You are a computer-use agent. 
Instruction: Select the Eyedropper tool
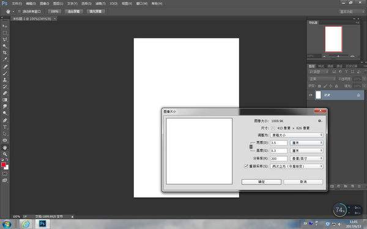pos(5,59)
